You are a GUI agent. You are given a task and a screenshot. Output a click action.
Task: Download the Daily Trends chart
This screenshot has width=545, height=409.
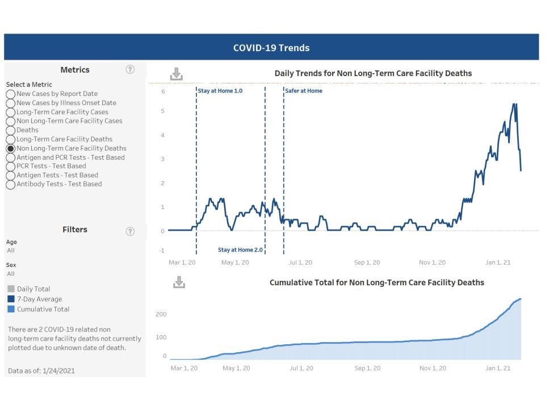[177, 73]
